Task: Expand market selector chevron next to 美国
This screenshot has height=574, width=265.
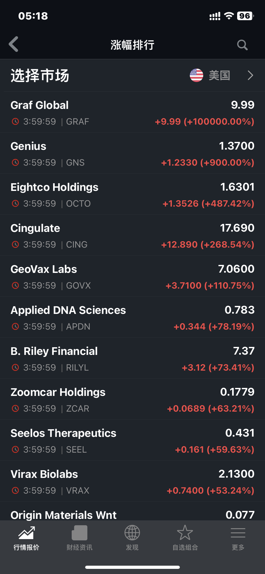Action: [x=250, y=75]
